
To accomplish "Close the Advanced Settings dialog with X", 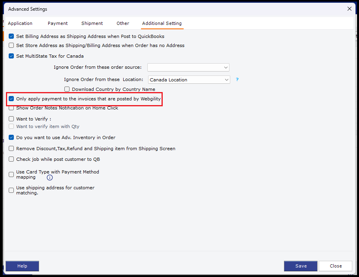I will point(350,9).
